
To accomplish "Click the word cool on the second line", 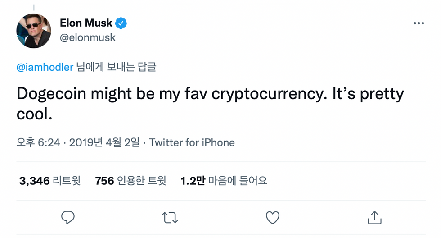I will tap(33, 114).
